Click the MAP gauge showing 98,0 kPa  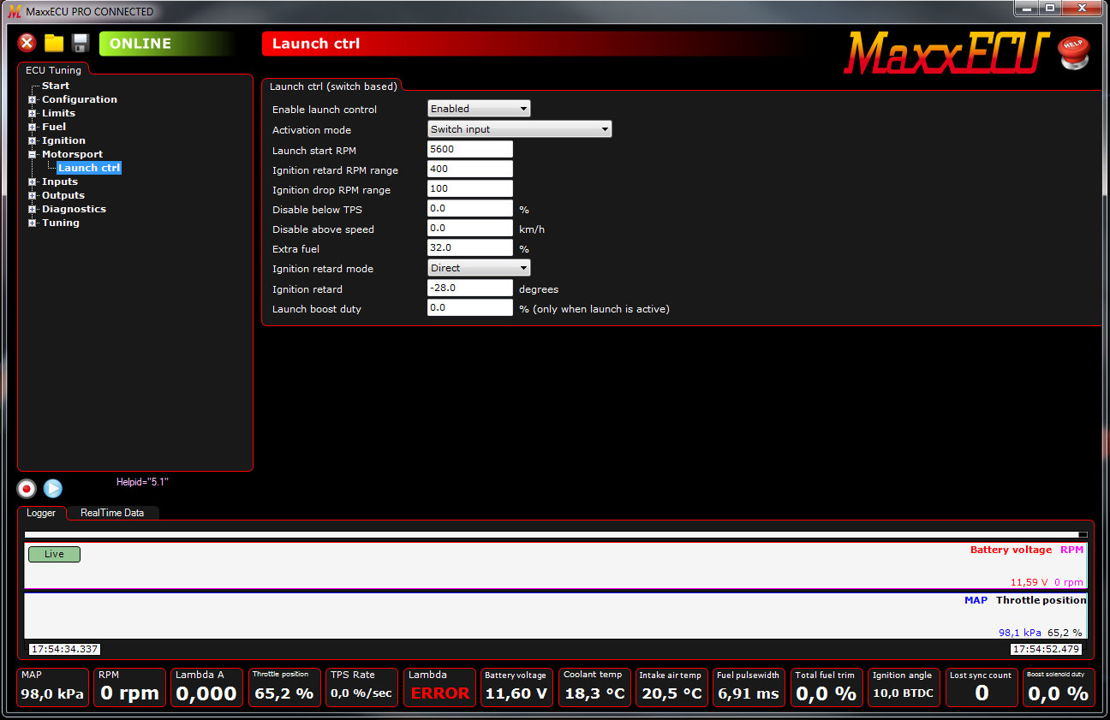tap(52, 687)
